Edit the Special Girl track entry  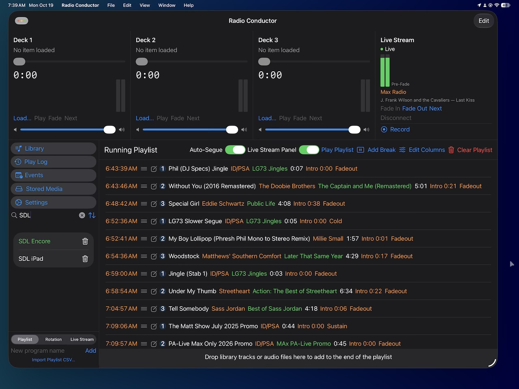point(154,204)
